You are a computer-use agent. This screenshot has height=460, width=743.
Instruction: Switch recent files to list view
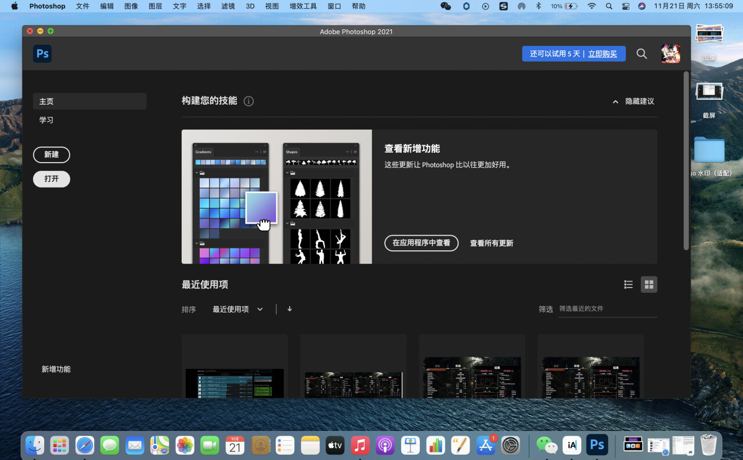pyautogui.click(x=628, y=285)
